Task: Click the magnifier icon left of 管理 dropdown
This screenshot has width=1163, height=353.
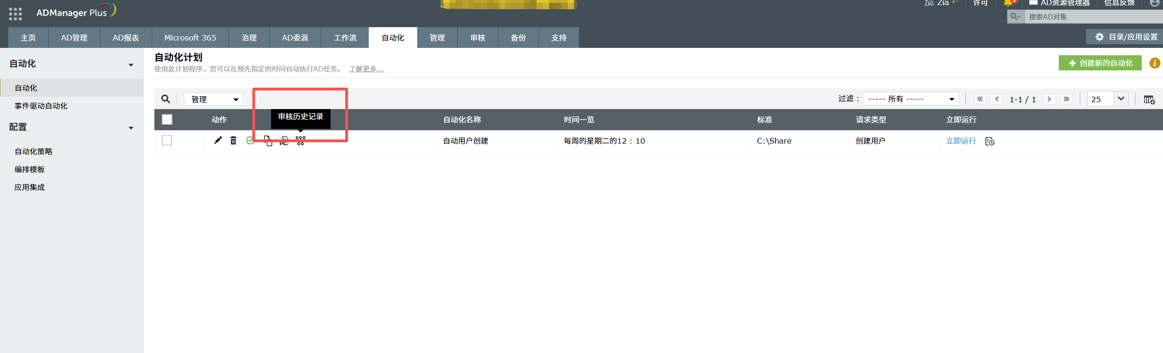Action: tap(165, 99)
